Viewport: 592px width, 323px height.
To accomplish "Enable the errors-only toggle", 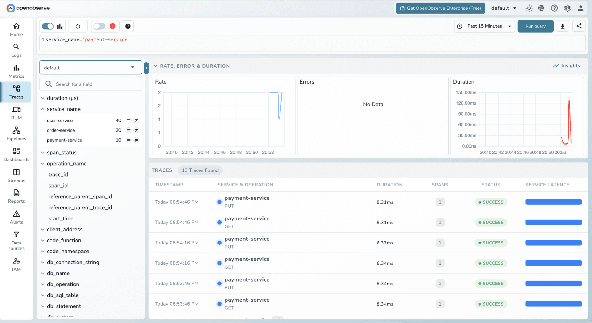I will (100, 26).
